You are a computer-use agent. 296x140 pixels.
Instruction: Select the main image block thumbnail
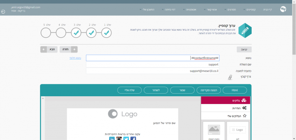(214, 131)
